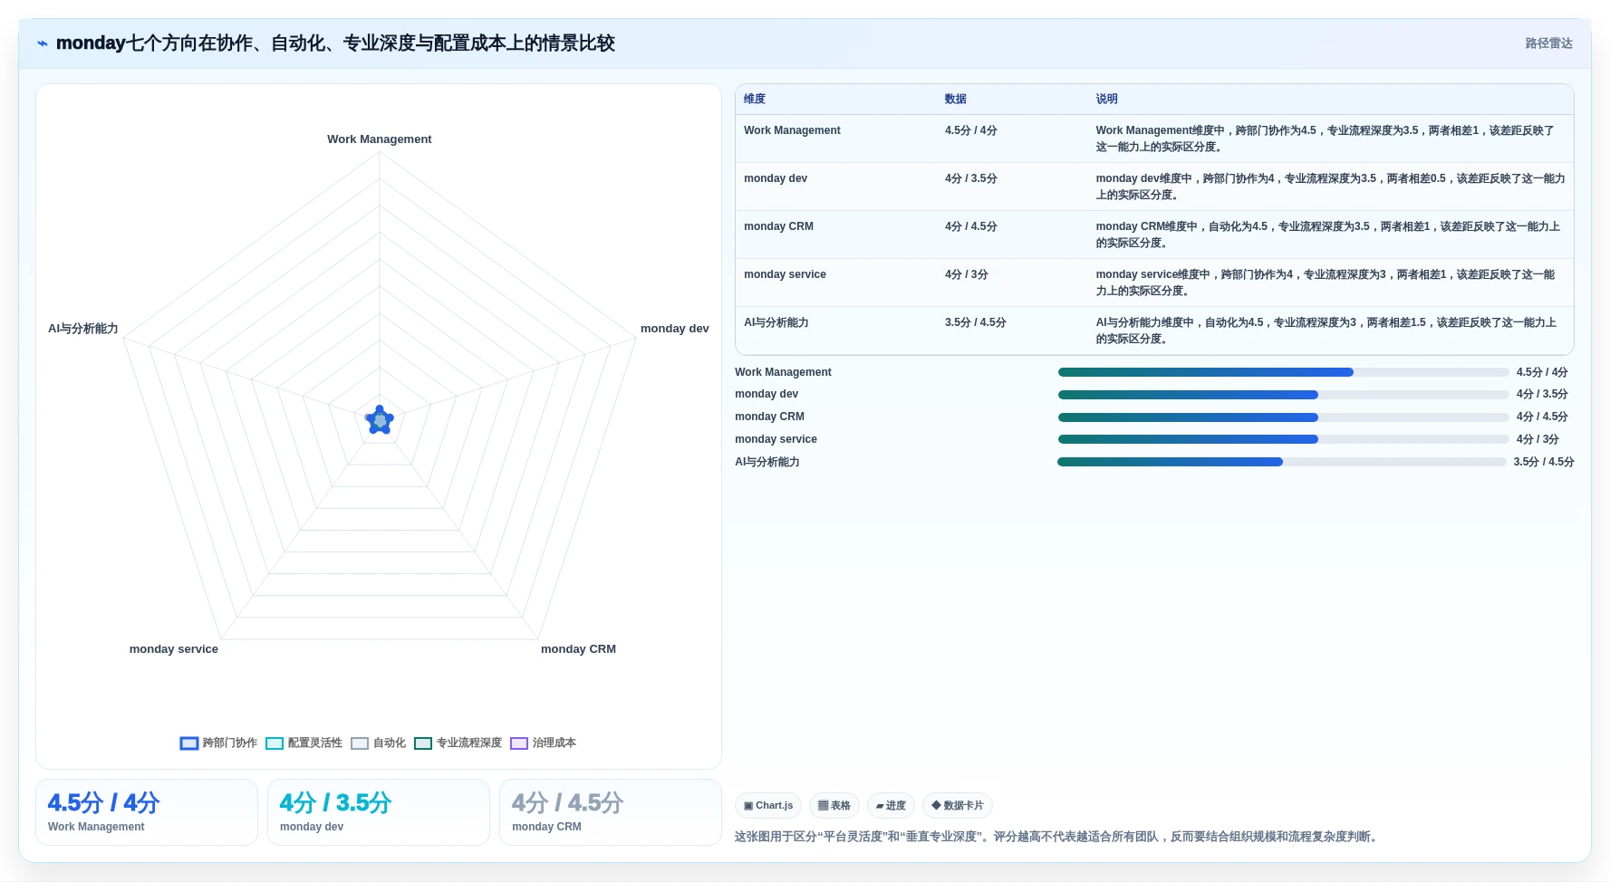Open the Work Management 4.5分 / 4分 stat card
The height and width of the screenshot is (882, 1610).
point(147,812)
